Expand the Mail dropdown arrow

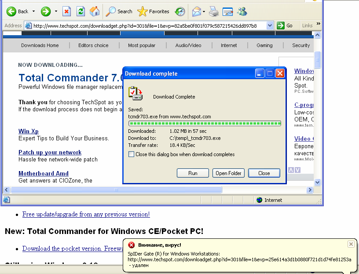point(204,11)
